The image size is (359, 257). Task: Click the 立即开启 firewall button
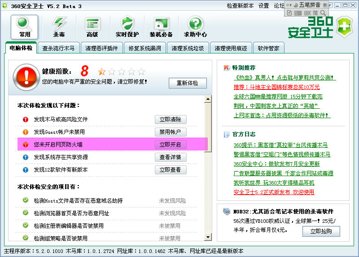tap(171, 145)
